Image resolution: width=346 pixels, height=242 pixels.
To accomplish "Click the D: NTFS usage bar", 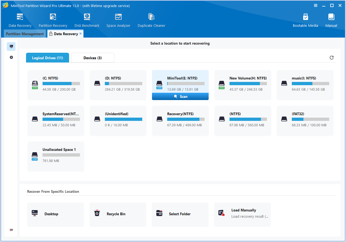I will 124,84.
